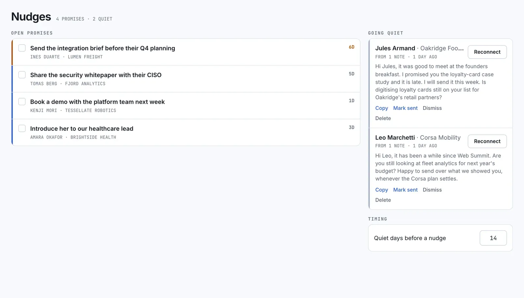Screen dimensions: 524x298
Task: Delete the Jules Armand nudge
Action: 383,118
